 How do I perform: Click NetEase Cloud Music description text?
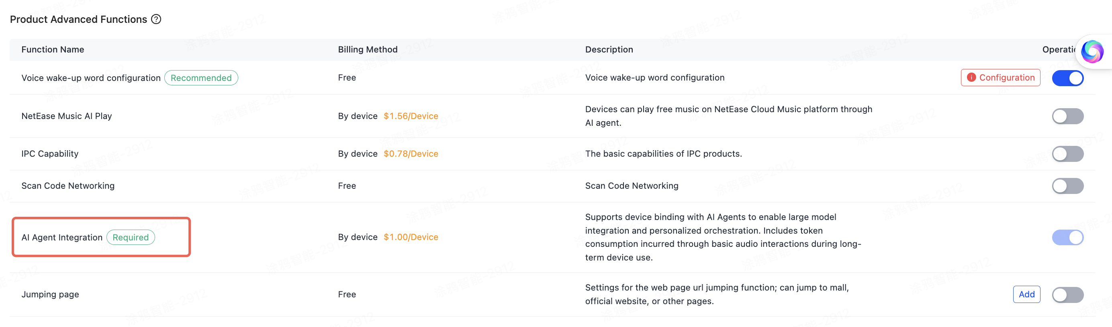click(x=729, y=116)
